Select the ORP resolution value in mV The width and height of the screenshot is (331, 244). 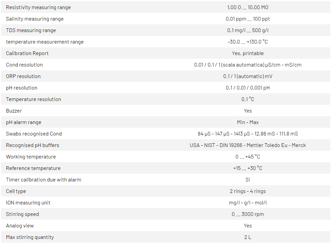[x=248, y=76]
